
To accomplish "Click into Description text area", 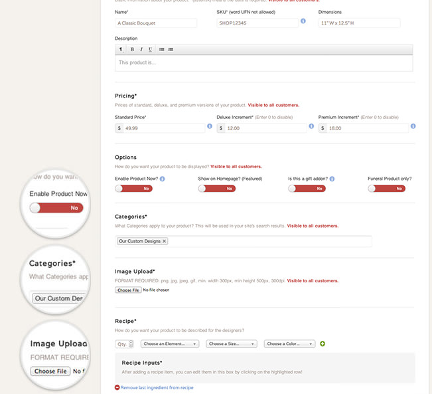I will click(x=263, y=63).
